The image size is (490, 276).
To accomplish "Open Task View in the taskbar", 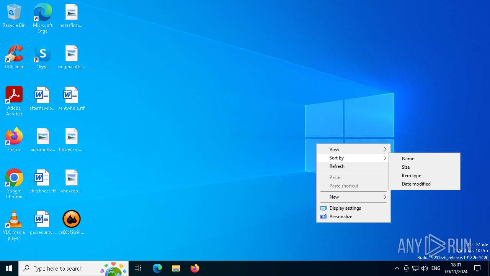I will pyautogui.click(x=138, y=268).
